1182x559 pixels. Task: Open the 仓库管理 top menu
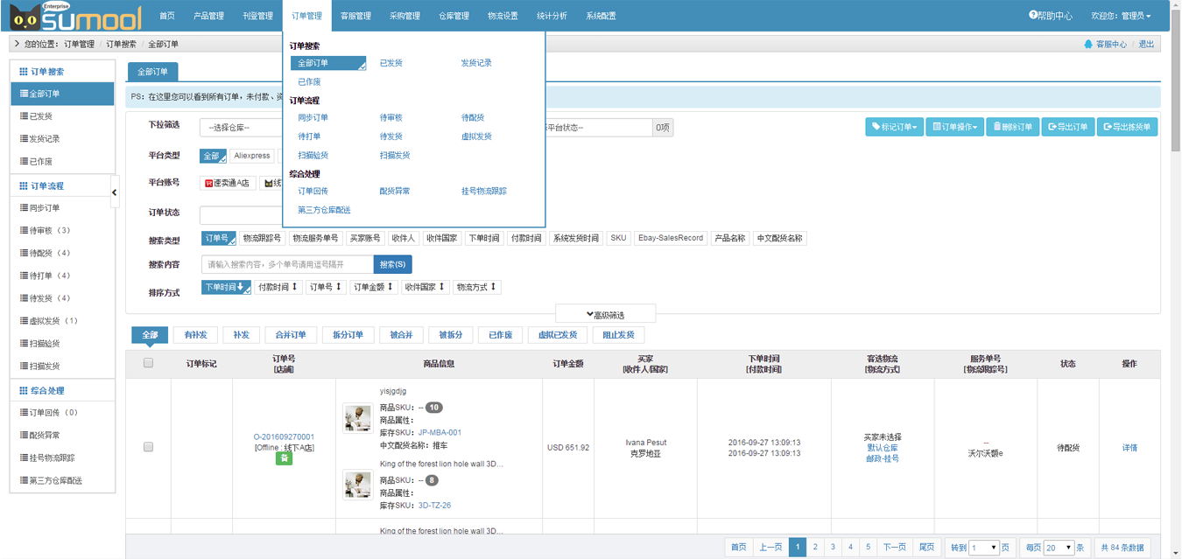coord(454,16)
